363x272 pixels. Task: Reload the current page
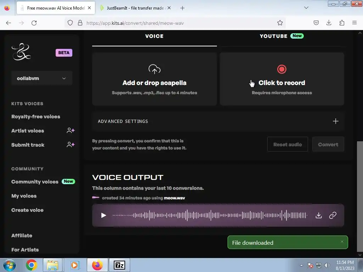click(34, 23)
